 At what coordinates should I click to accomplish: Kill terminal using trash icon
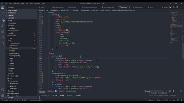[174, 91]
